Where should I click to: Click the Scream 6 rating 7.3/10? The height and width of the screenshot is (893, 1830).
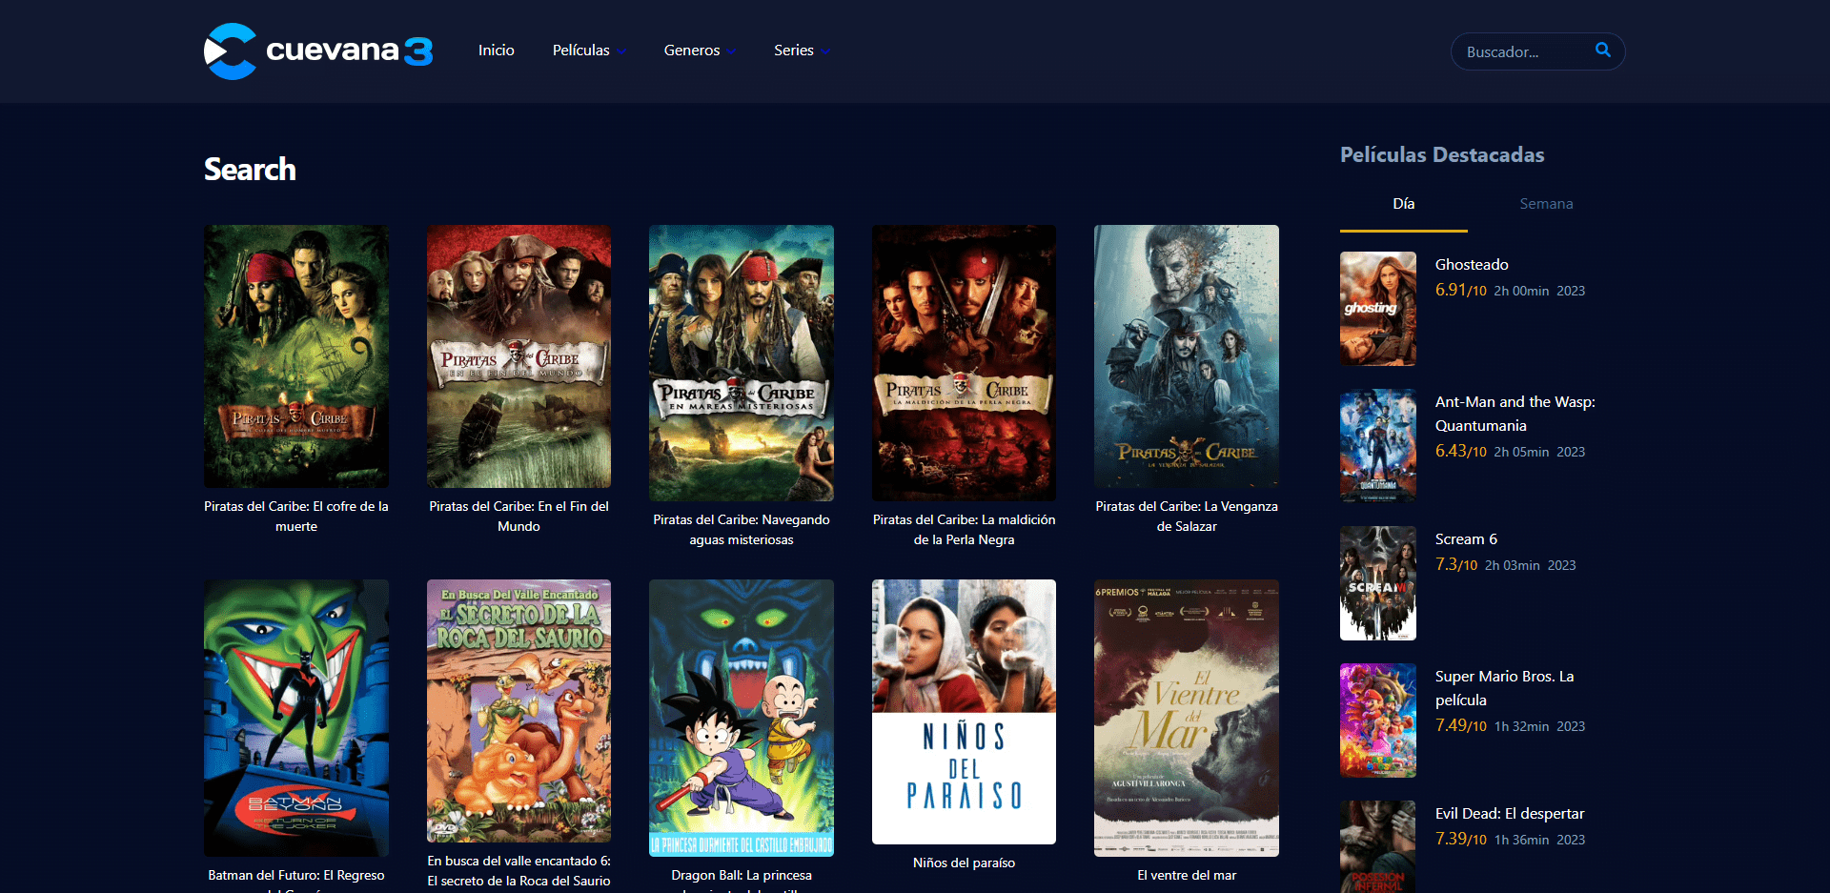point(1456,564)
